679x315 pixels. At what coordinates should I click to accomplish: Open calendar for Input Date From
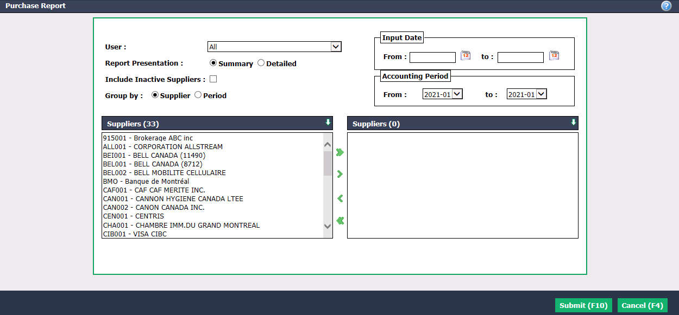(466, 55)
